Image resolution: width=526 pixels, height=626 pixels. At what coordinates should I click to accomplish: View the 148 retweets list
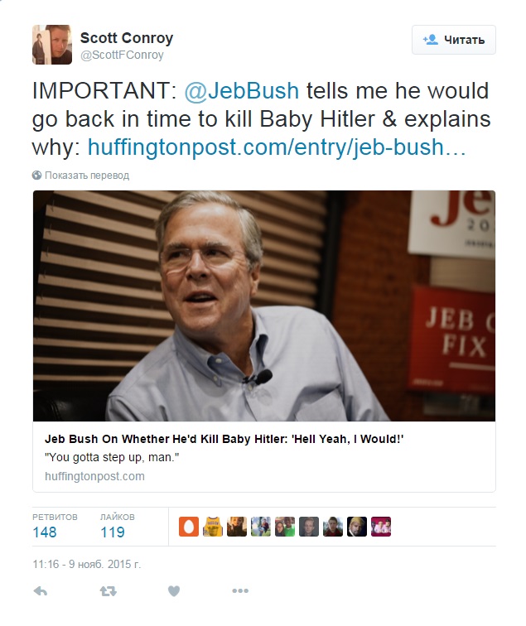click(x=45, y=532)
